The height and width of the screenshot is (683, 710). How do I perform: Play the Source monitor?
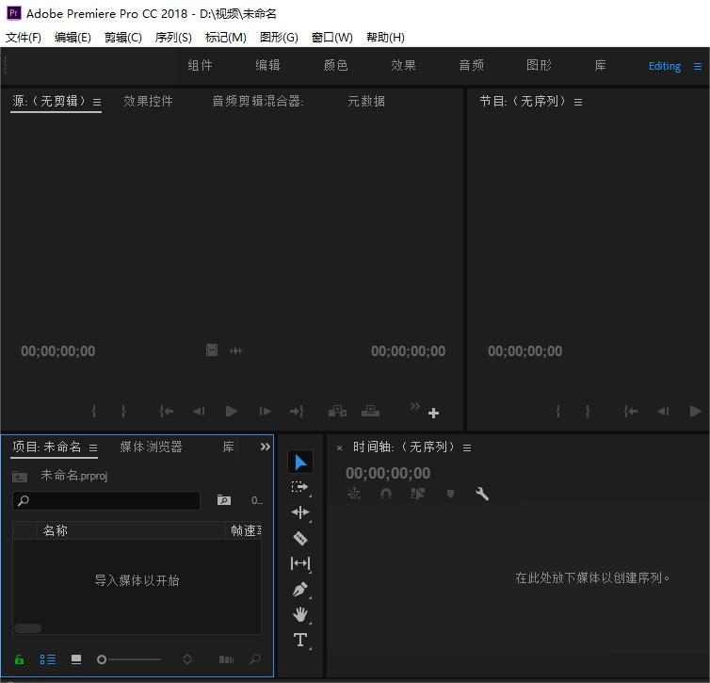pyautogui.click(x=232, y=412)
